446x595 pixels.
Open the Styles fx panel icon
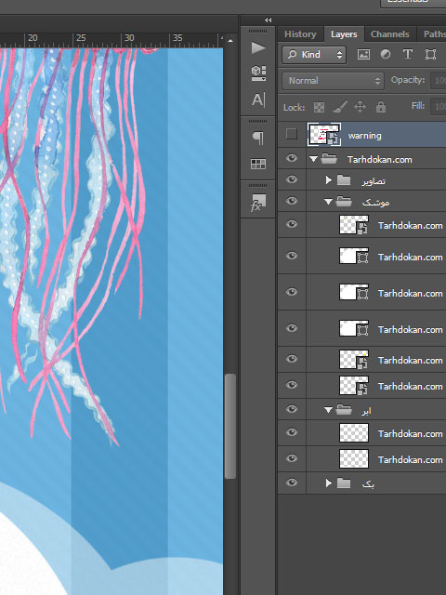pos(258,203)
